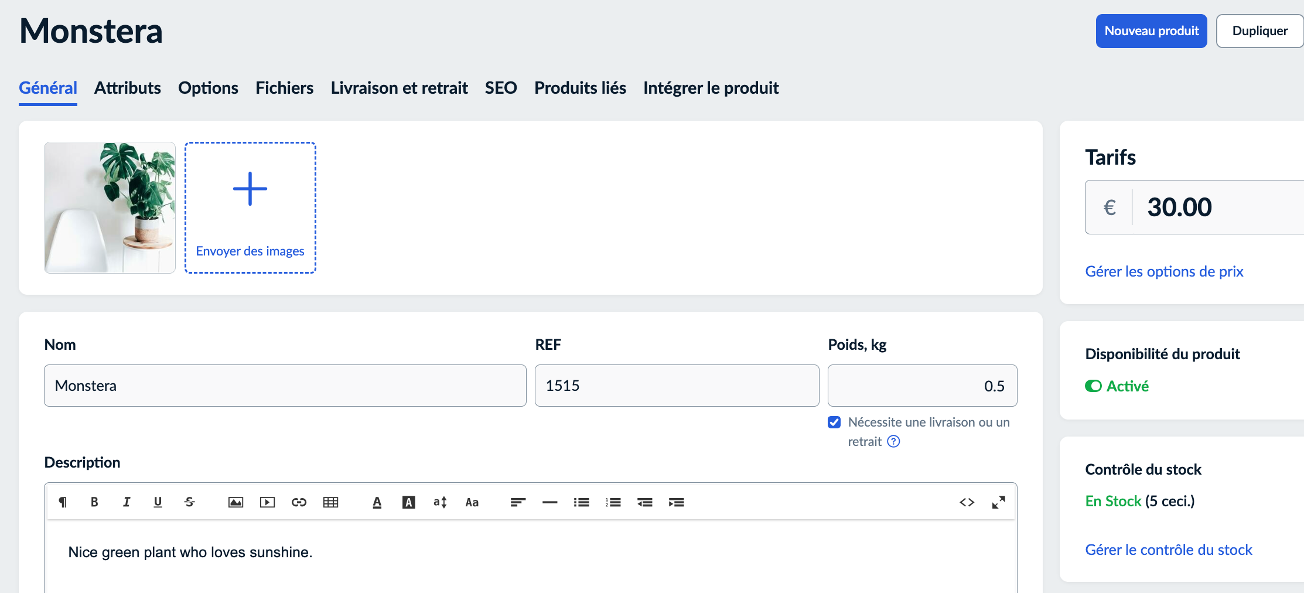Insert a table in the description
This screenshot has width=1304, height=593.
(330, 502)
